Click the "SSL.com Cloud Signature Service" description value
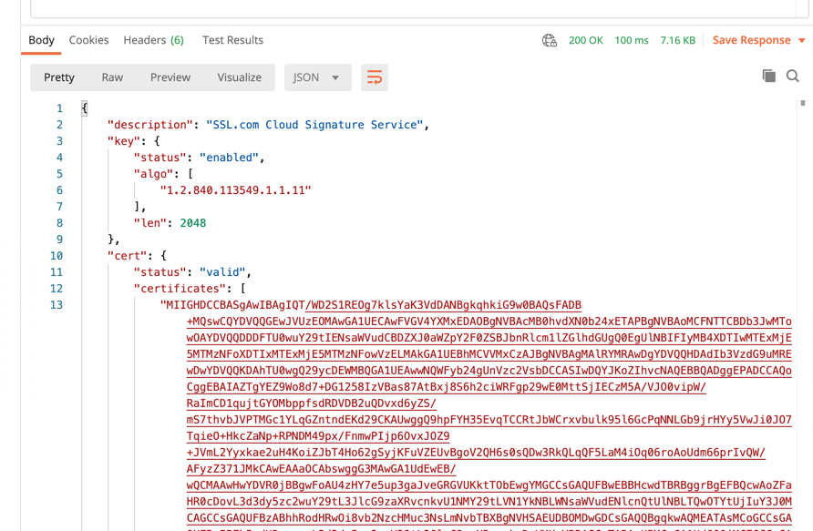Image resolution: width=813 pixels, height=531 pixels. 314,125
